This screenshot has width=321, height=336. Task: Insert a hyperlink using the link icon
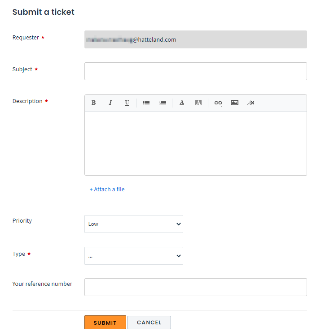(x=218, y=103)
